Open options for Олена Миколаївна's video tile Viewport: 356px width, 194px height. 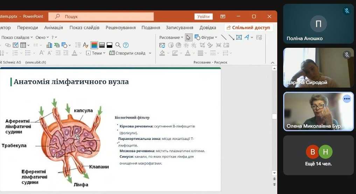pyautogui.click(x=347, y=99)
